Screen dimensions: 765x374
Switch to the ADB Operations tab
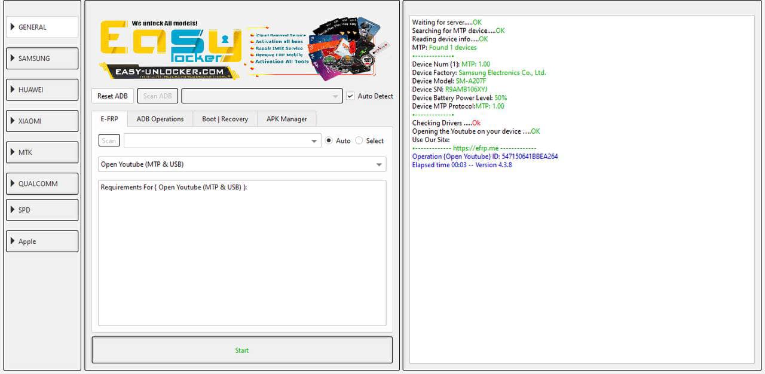click(160, 119)
